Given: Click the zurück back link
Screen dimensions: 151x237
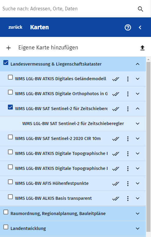Looking at the screenshot, I should click(15, 27).
